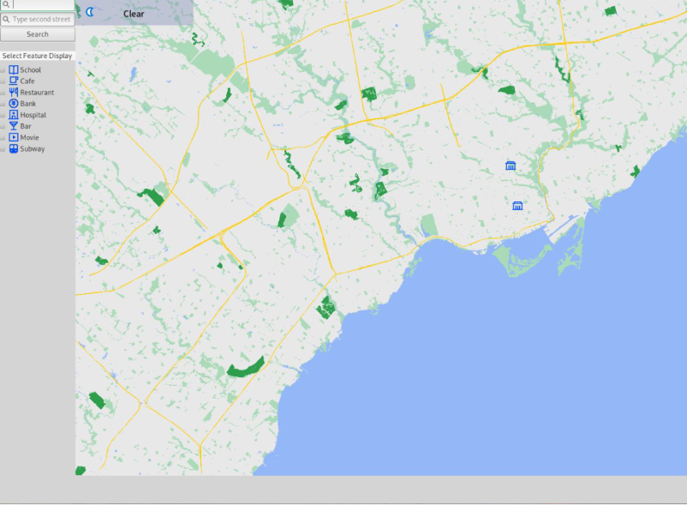
Task: Click the Bank coin icon
Action: click(x=14, y=104)
